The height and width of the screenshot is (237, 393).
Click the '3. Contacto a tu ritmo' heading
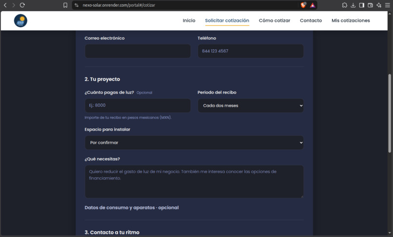[x=112, y=233]
